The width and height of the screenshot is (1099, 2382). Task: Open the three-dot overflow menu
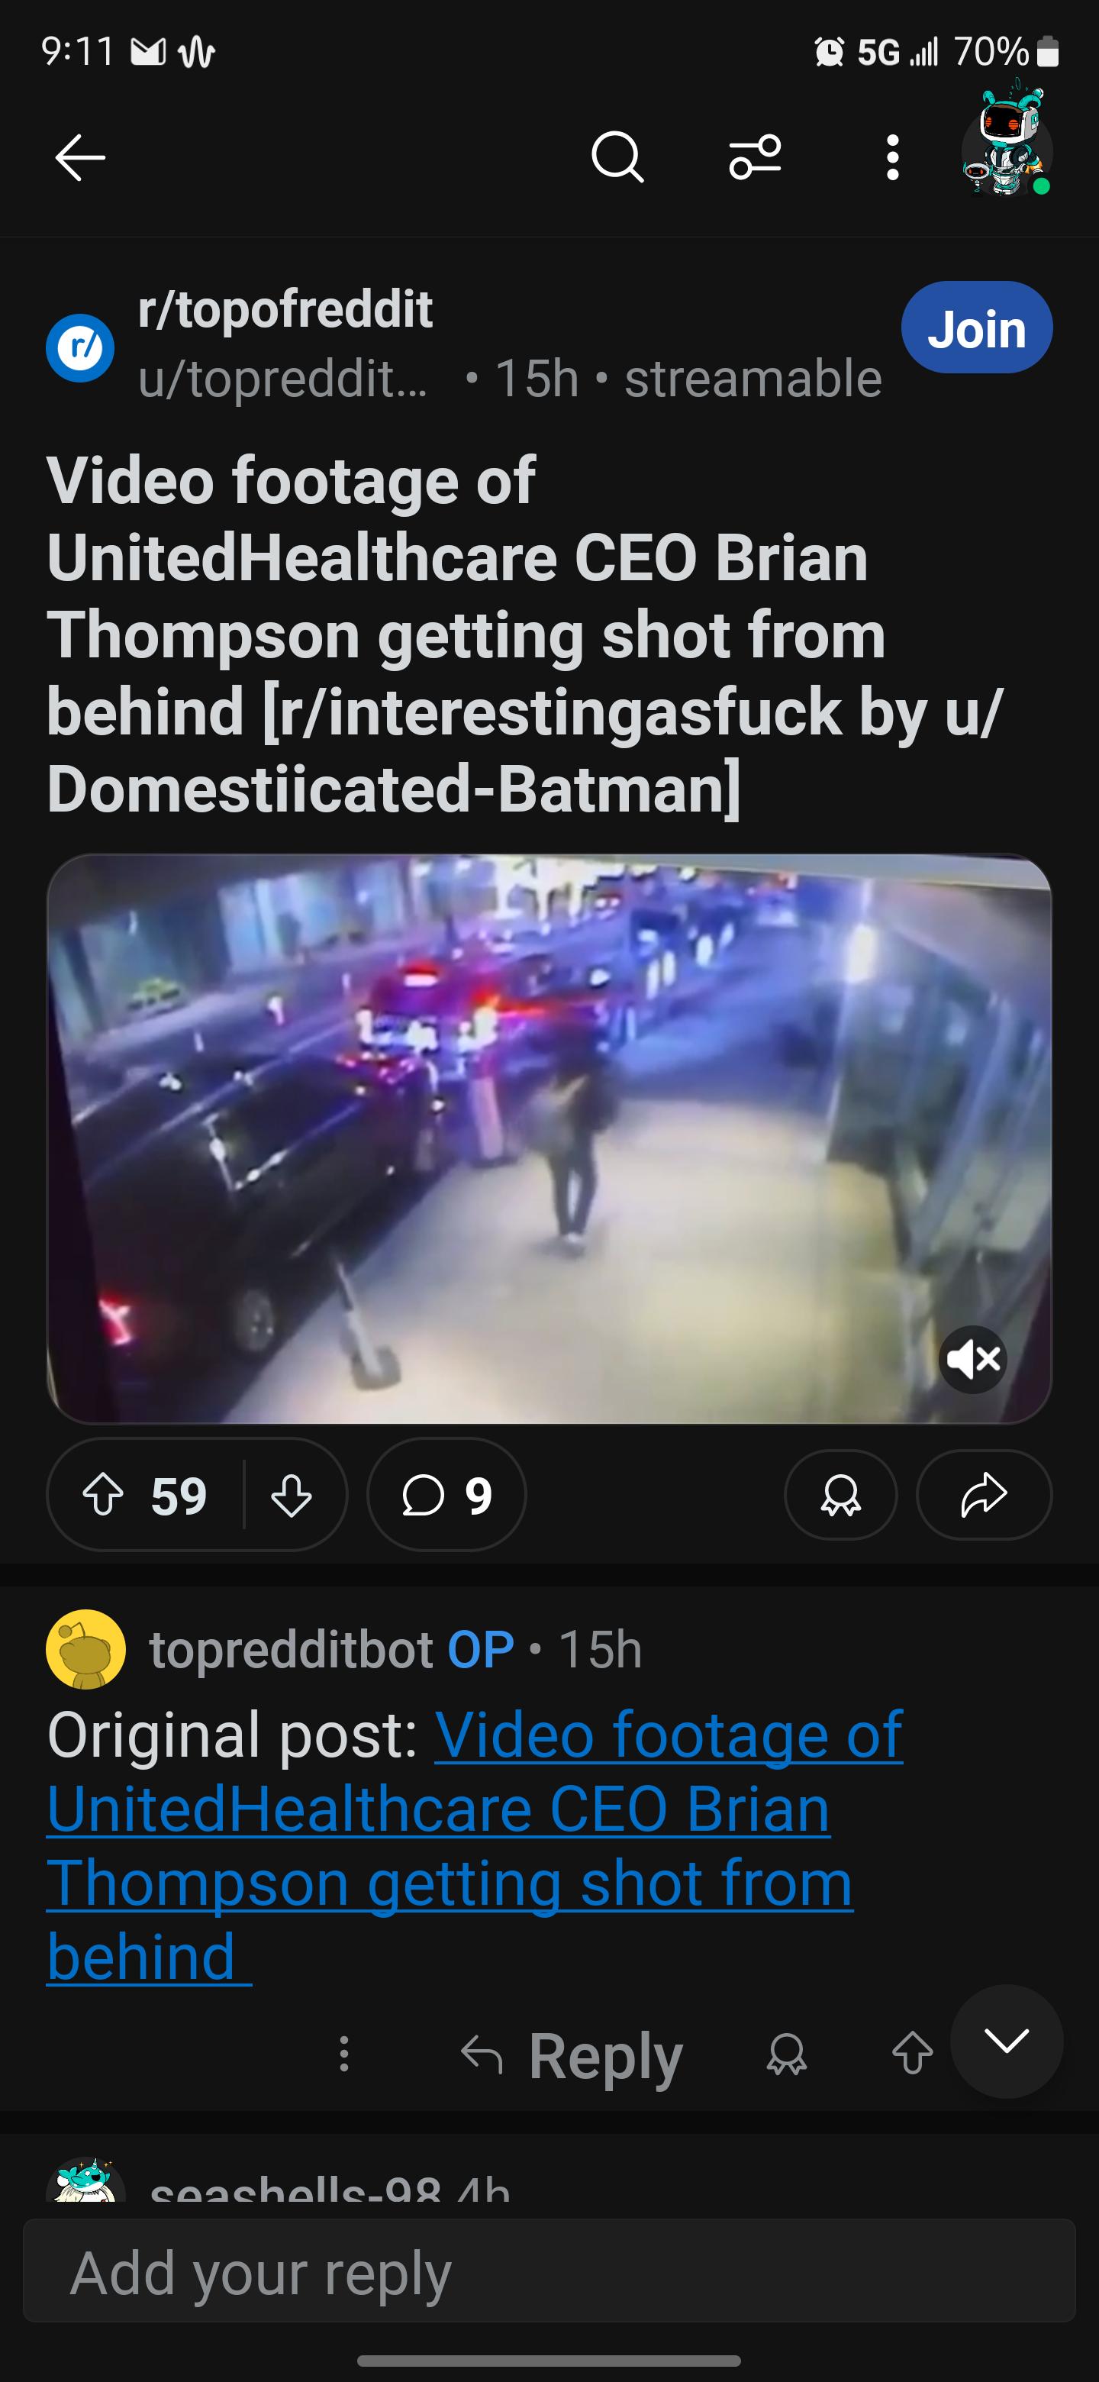[892, 157]
